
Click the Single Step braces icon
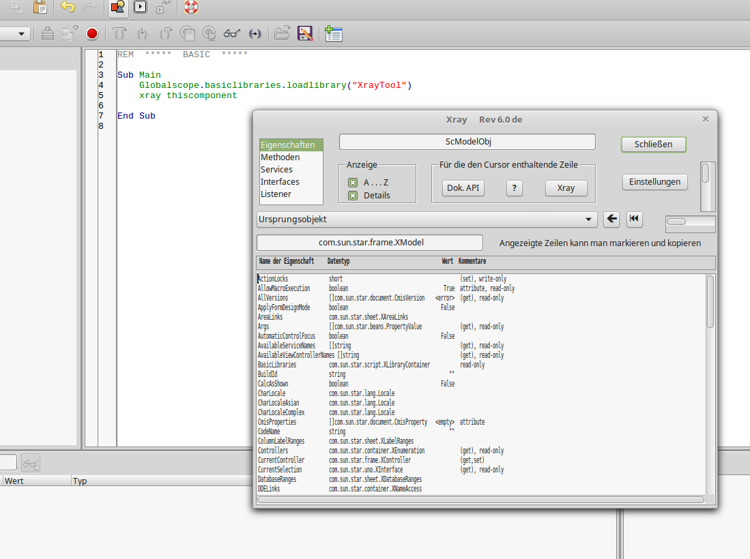click(x=142, y=33)
